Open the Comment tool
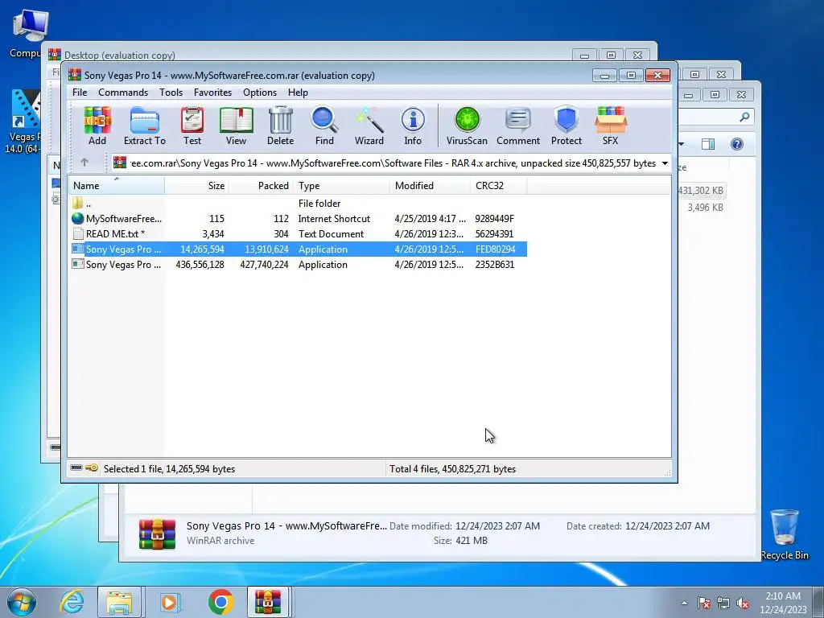Viewport: 824px width, 618px height. click(518, 126)
